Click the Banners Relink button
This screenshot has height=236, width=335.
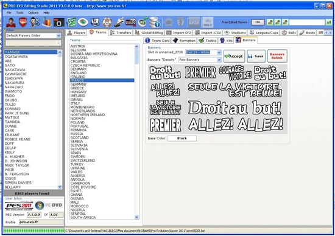tap(277, 56)
